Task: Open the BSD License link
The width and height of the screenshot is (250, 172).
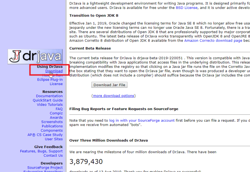Action: (187, 8)
